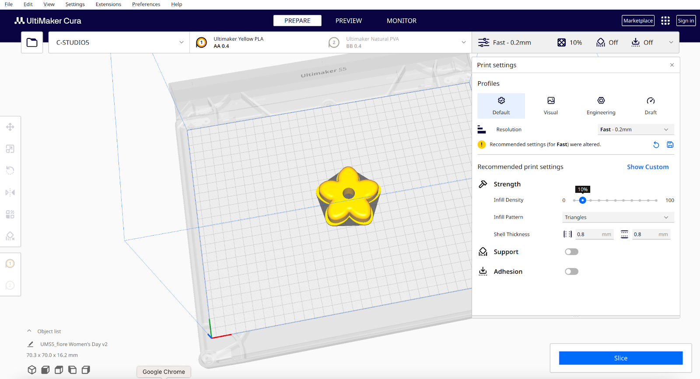This screenshot has width=700, height=379.
Task: Click the Slice button
Action: (621, 358)
